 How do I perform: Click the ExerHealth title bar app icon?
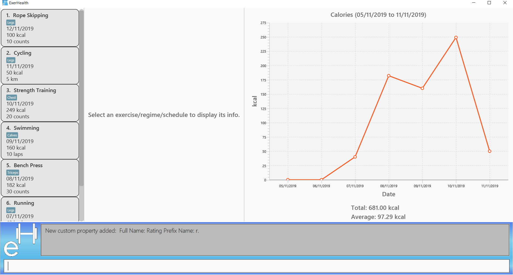(5, 3)
